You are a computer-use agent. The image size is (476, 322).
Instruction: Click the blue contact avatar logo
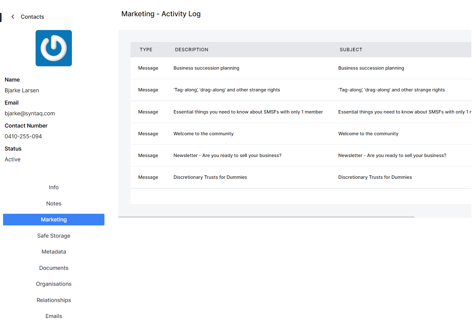tap(54, 48)
